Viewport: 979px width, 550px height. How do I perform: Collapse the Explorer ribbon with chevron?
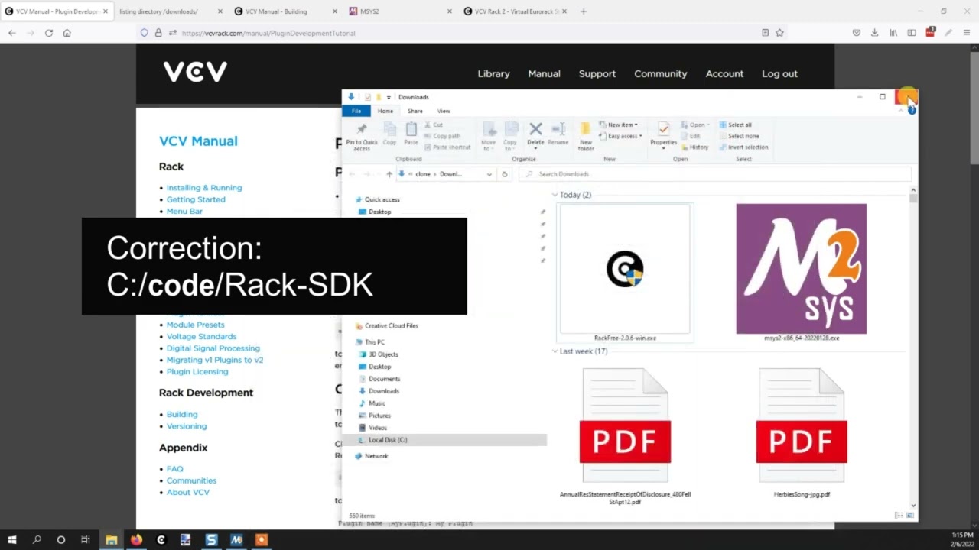click(902, 111)
